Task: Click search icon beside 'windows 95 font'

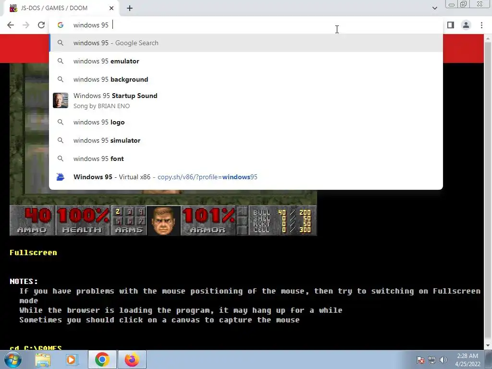Action: pos(60,159)
